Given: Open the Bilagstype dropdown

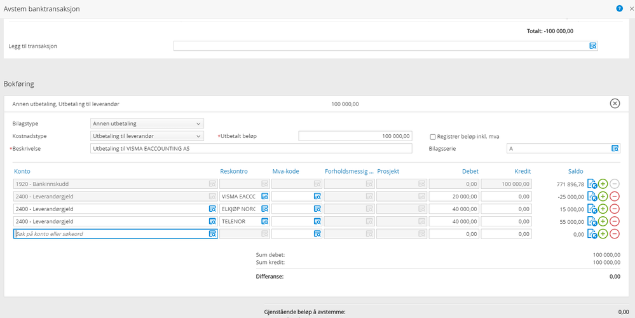Looking at the screenshot, I should pyautogui.click(x=147, y=123).
